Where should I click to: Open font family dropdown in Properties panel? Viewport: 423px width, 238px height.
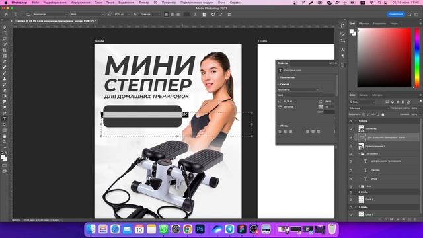tap(298, 90)
